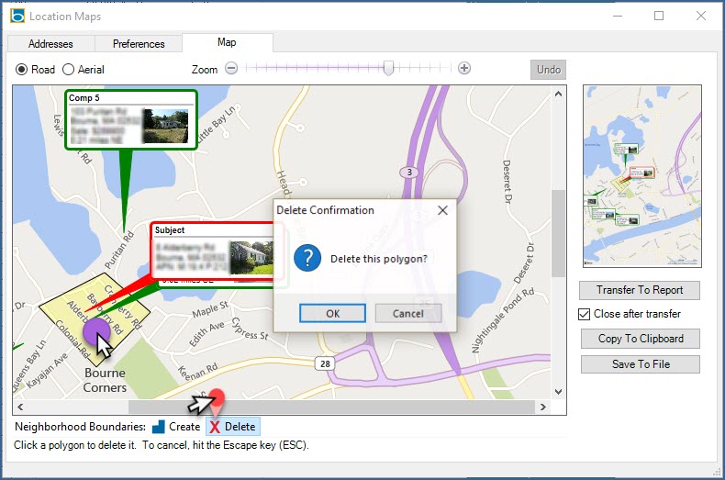Click the Kayajan Ave street label
The height and width of the screenshot is (480, 725).
(x=47, y=371)
